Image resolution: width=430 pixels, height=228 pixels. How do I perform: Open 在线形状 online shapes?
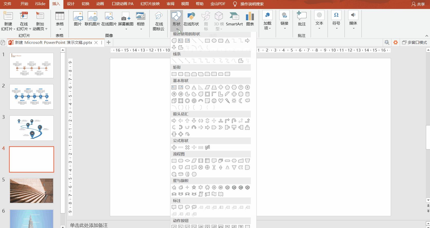click(191, 19)
